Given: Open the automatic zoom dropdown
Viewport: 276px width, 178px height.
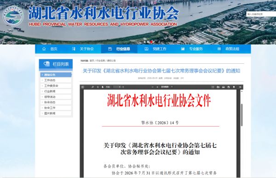Looking at the screenshot, I should [167, 87].
